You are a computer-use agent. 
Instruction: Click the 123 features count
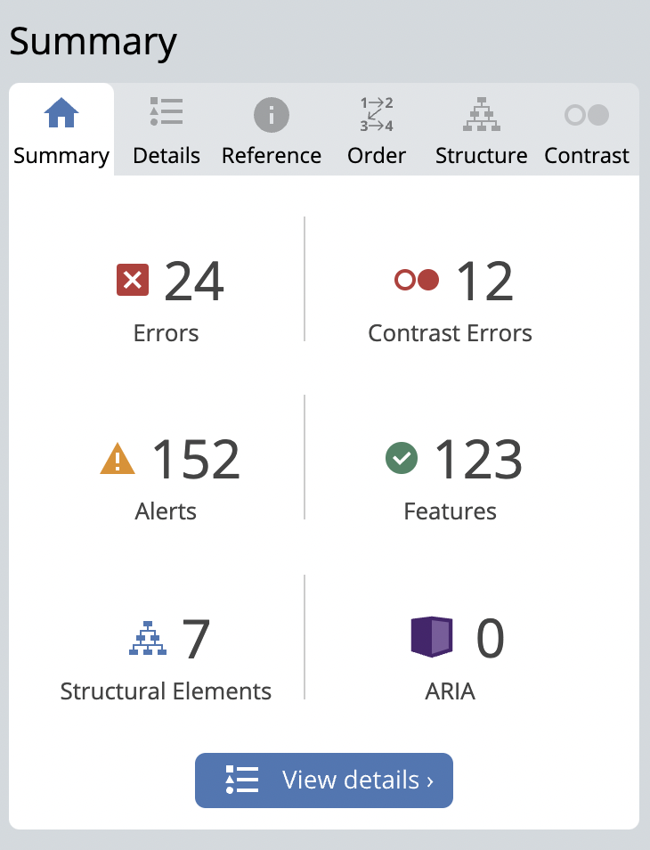[x=478, y=460]
